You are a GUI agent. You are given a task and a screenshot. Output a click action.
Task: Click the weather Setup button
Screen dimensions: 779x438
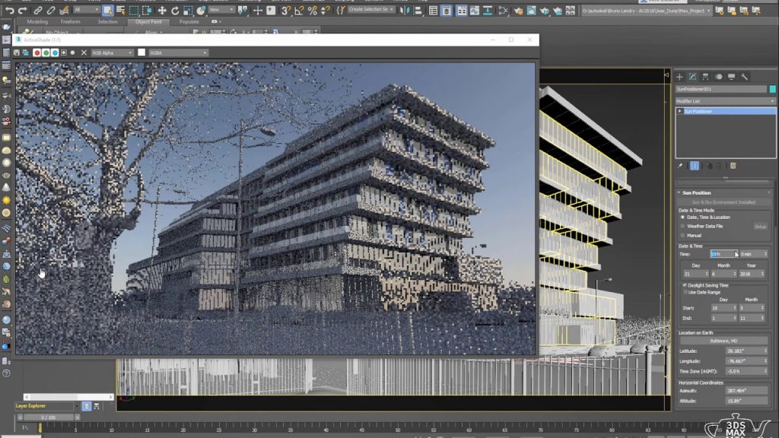[x=762, y=225]
